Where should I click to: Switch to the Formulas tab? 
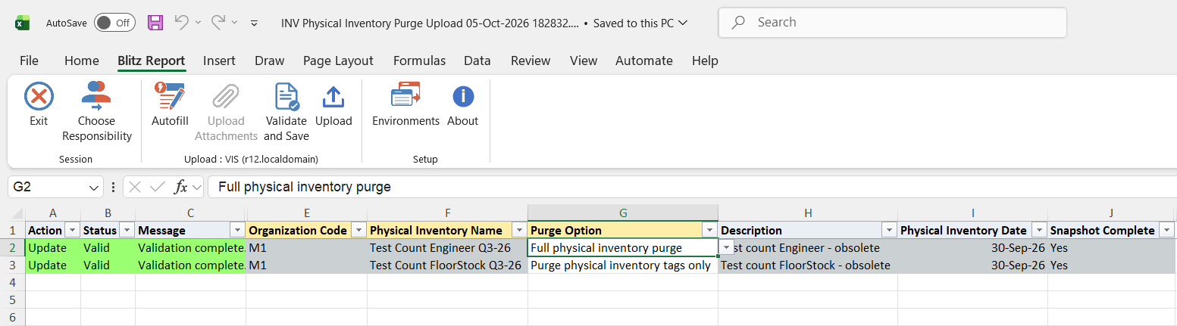[x=419, y=61]
